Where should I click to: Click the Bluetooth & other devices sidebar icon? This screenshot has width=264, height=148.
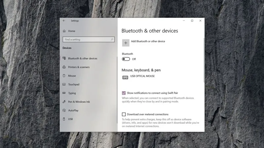click(64, 58)
